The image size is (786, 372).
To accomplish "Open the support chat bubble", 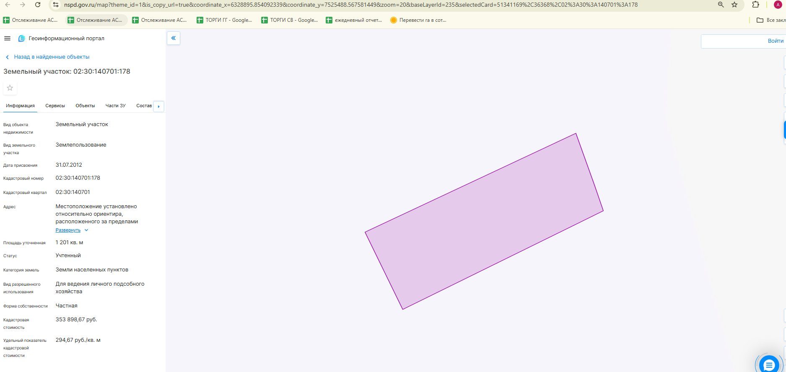I will click(x=769, y=365).
